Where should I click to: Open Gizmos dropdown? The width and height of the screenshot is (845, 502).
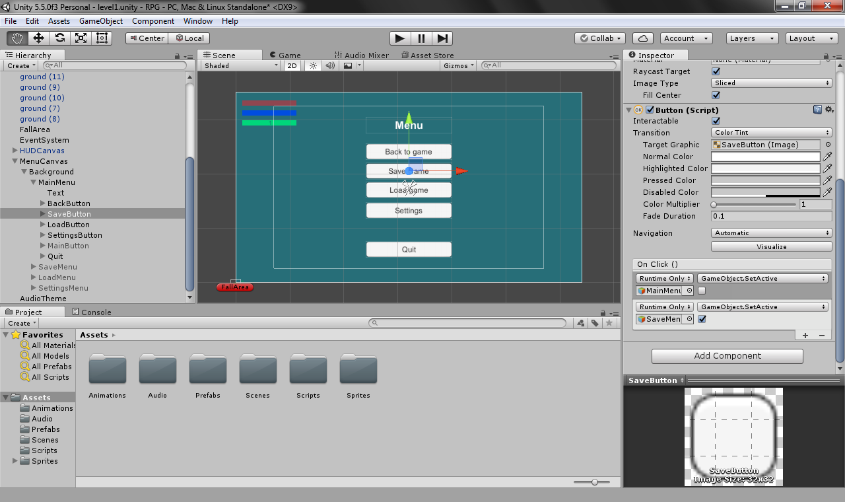pyautogui.click(x=459, y=65)
